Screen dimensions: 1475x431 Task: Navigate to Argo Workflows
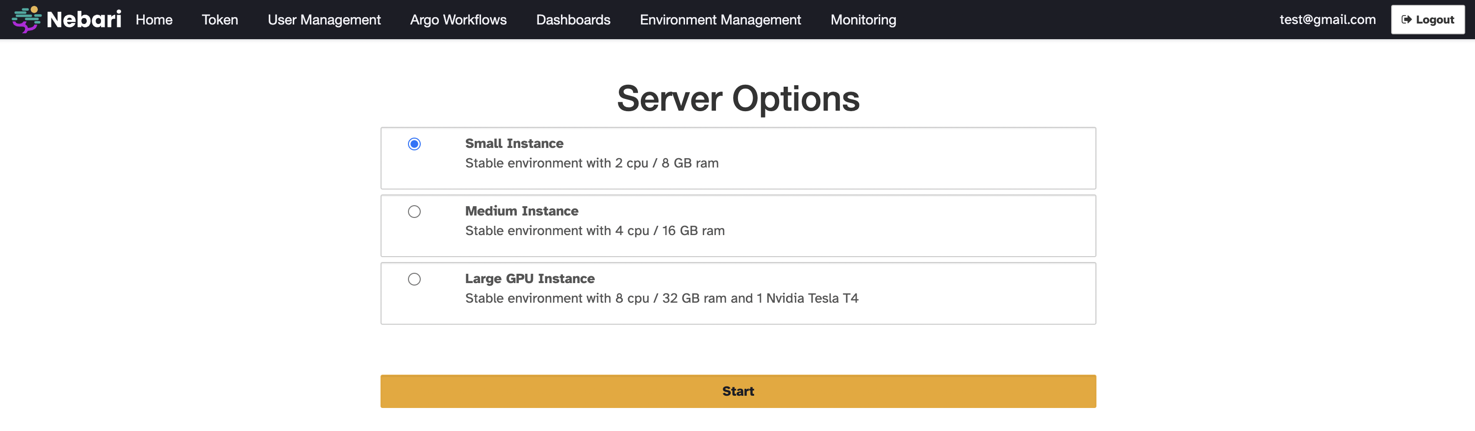pos(458,20)
